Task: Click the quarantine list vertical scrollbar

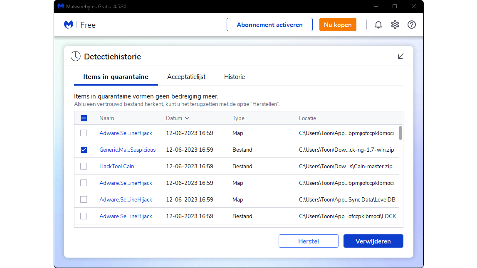Action: point(400,133)
